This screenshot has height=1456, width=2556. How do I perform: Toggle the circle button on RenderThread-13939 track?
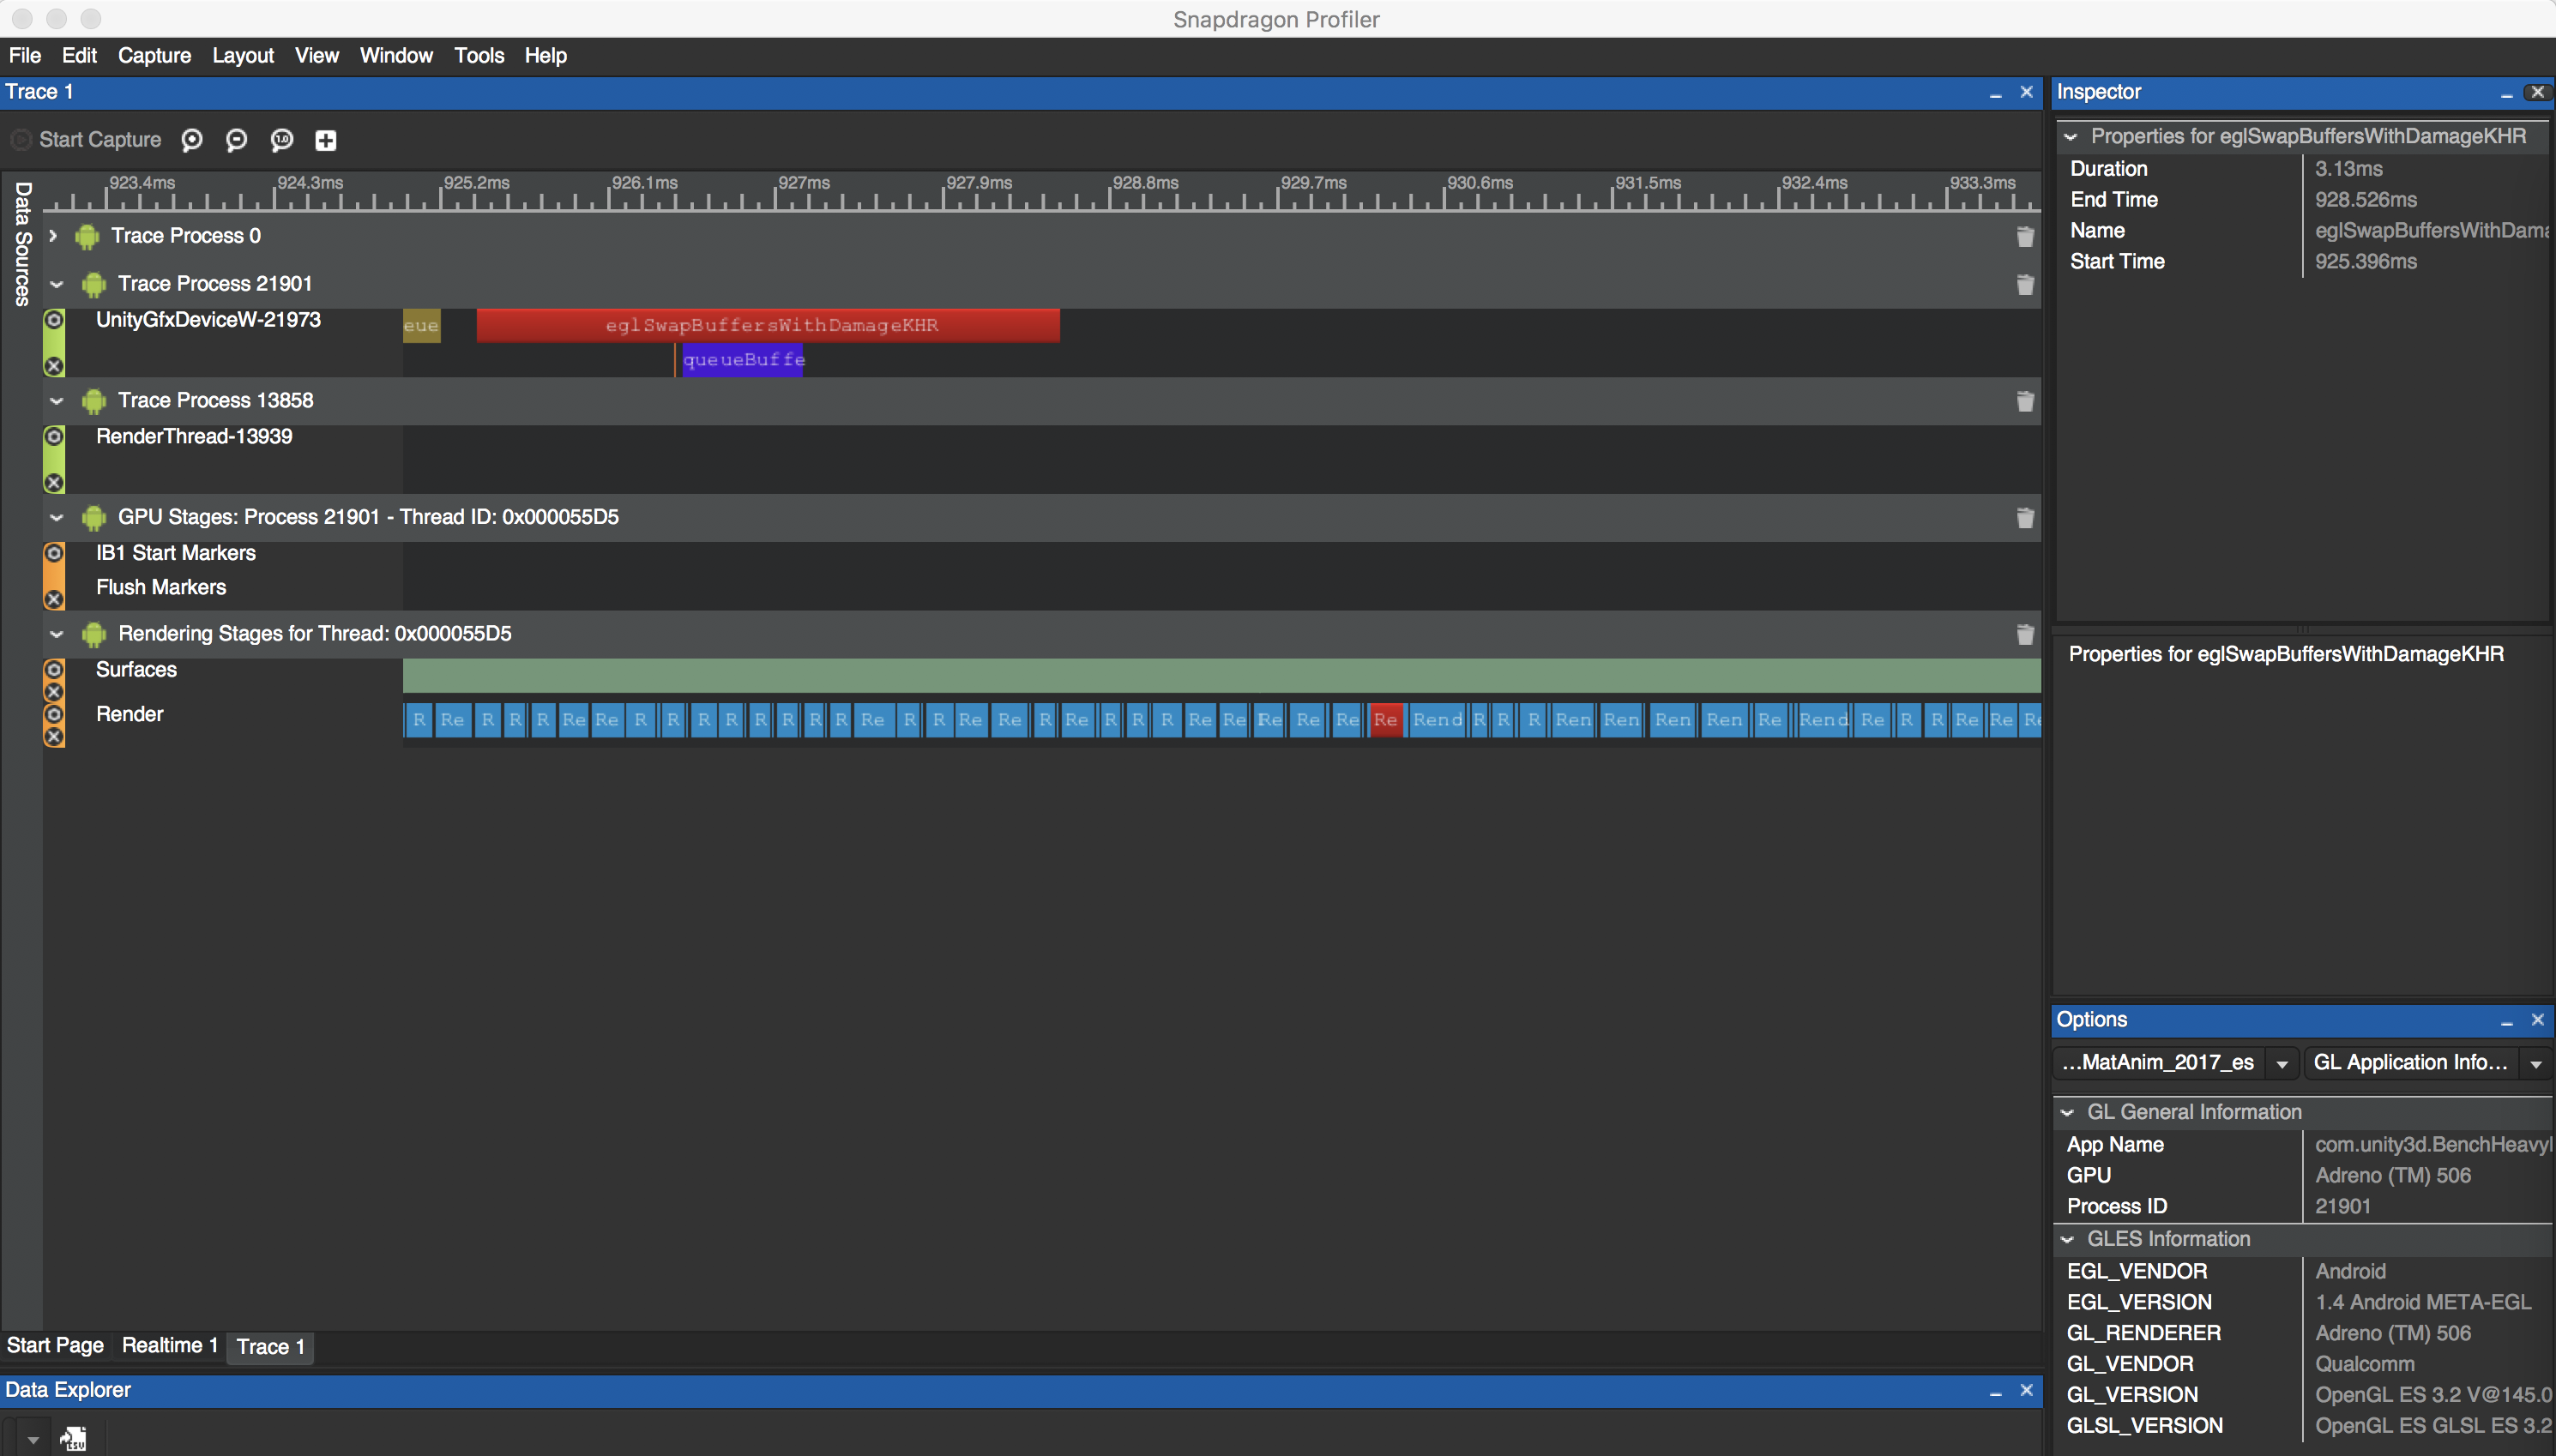54,437
